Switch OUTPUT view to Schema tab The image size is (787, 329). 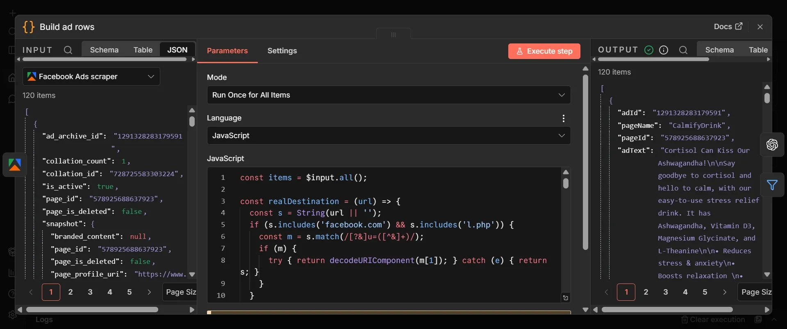(719, 50)
